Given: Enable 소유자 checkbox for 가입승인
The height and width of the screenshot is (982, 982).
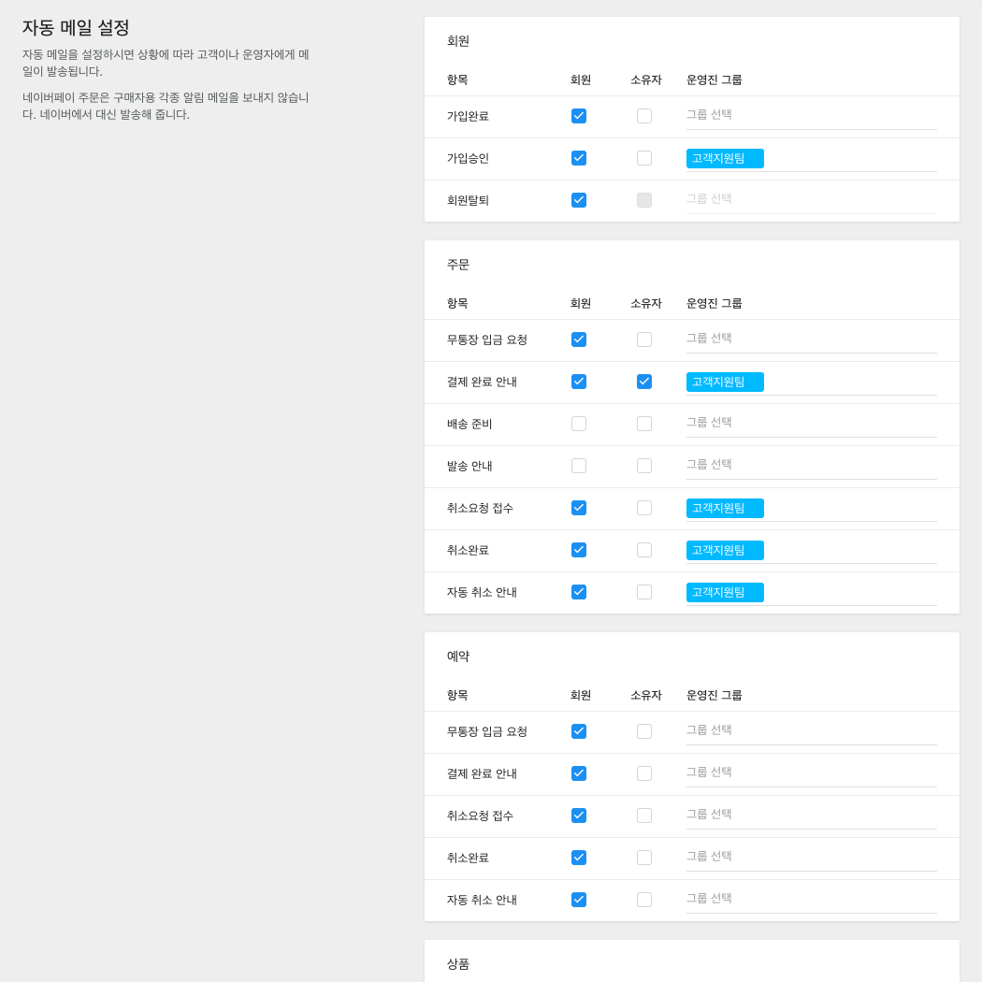Looking at the screenshot, I should (644, 157).
